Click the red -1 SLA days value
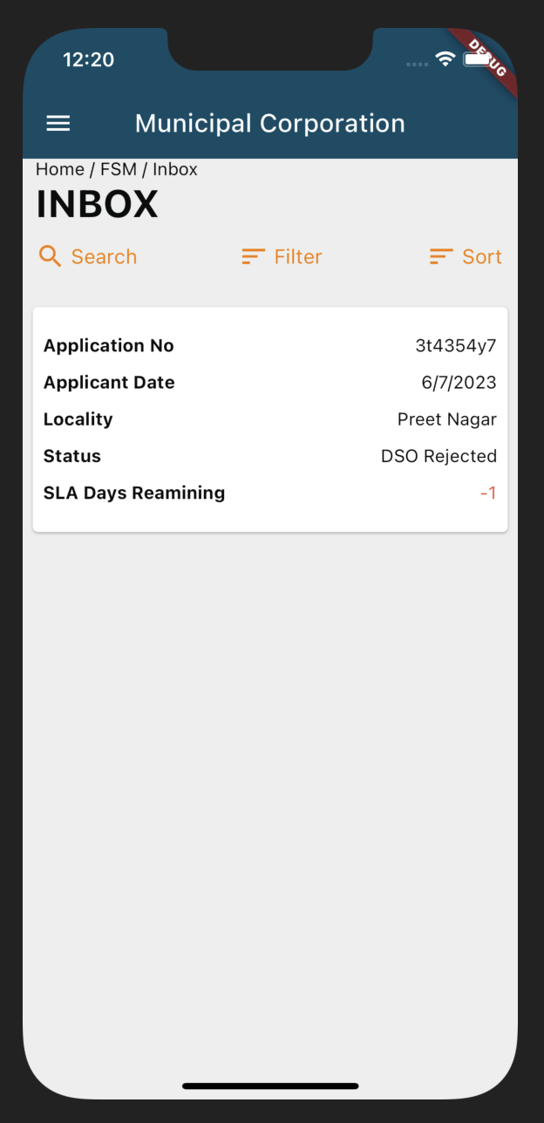Image resolution: width=544 pixels, height=1123 pixels. click(488, 493)
